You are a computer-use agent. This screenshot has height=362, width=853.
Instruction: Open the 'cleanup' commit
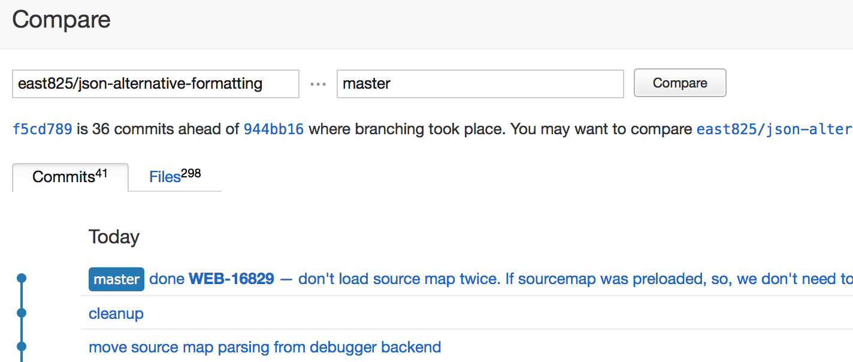tap(116, 313)
